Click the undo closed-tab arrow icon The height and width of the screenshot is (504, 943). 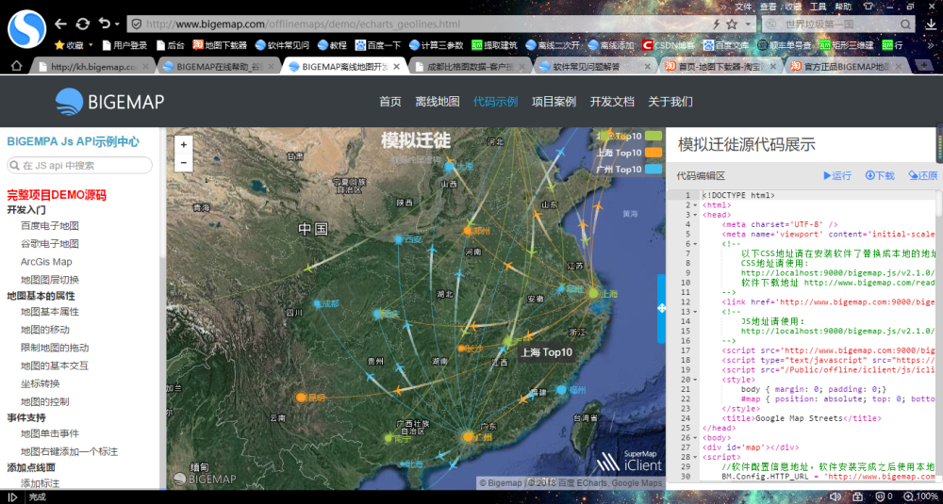tap(105, 24)
